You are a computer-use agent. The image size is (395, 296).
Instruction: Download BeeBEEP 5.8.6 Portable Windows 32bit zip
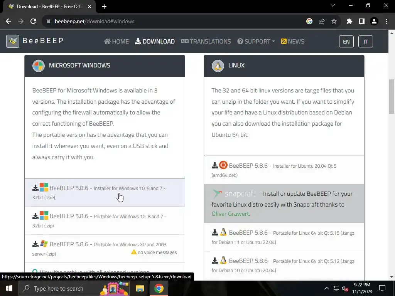click(x=105, y=221)
